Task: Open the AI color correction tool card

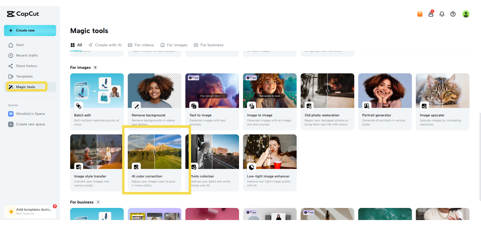Action: pos(154,162)
